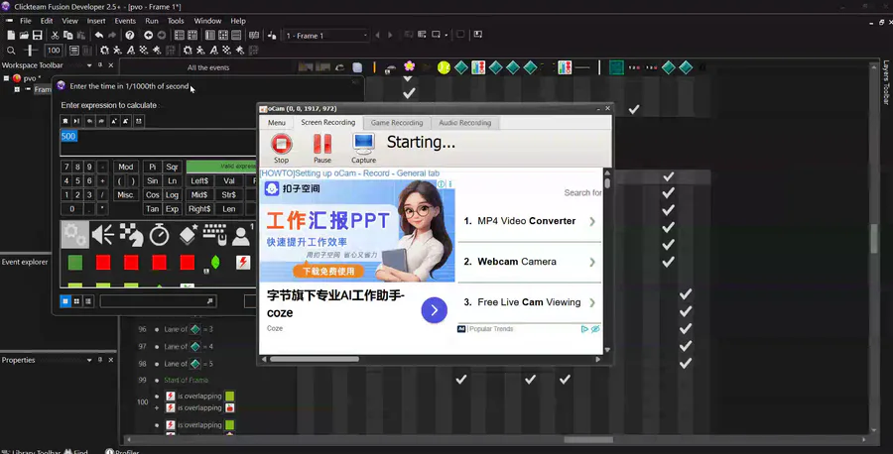Screen dimensions: 893x454
Task: Open the Help question mark icon
Action: (130, 36)
